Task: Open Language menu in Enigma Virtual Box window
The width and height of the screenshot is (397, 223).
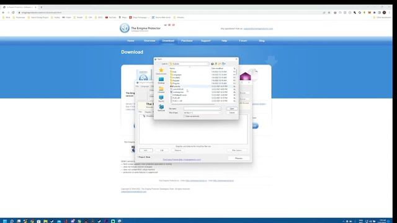Action: (x=145, y=87)
